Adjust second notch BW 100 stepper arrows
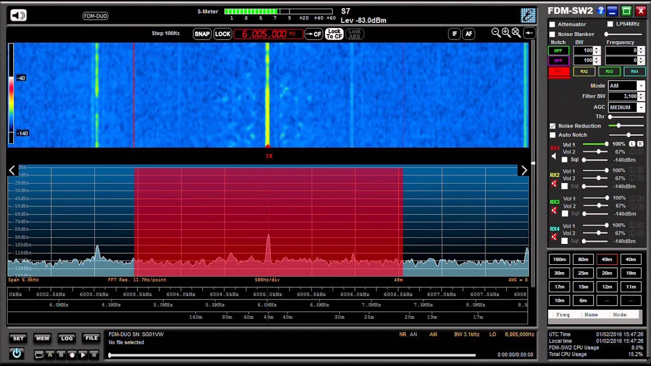The width and height of the screenshot is (651, 366). coord(597,60)
